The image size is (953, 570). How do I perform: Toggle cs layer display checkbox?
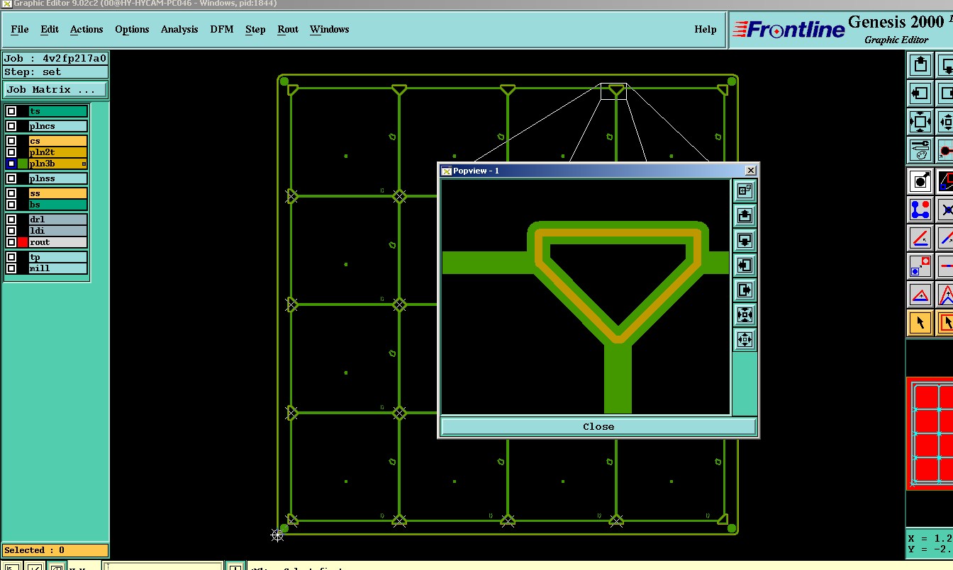[x=11, y=141]
